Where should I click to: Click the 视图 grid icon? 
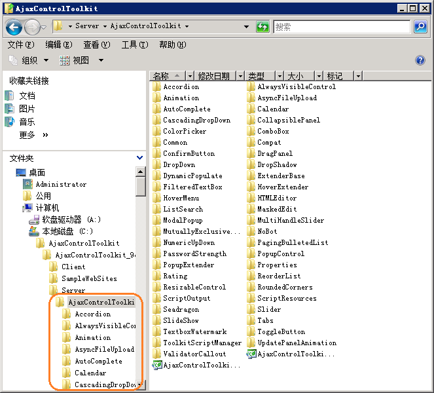[x=64, y=60]
